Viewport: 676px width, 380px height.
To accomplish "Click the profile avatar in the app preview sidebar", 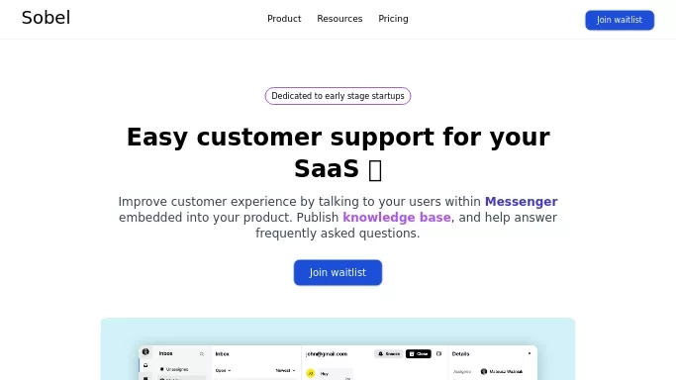I will [145, 351].
